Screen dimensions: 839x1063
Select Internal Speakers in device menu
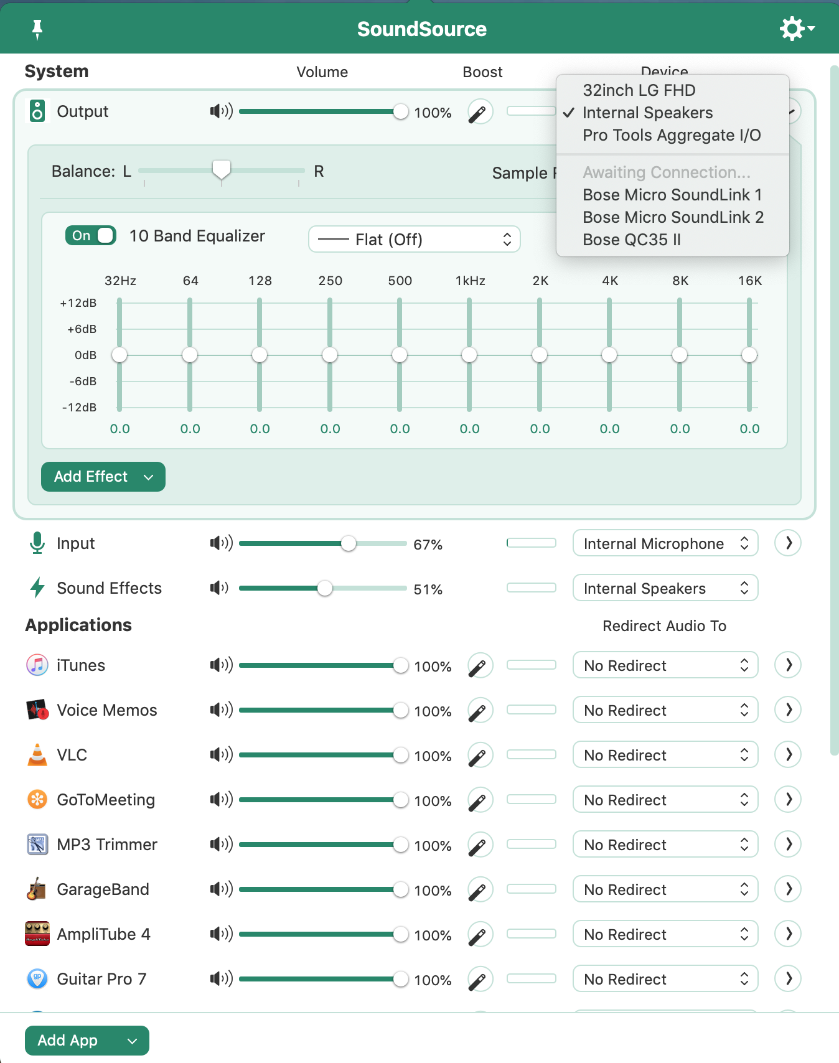pyautogui.click(x=673, y=113)
